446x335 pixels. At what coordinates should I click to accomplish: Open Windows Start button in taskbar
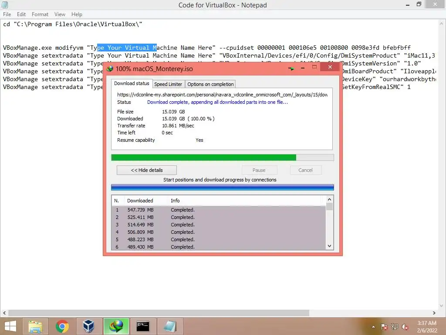click(10, 326)
